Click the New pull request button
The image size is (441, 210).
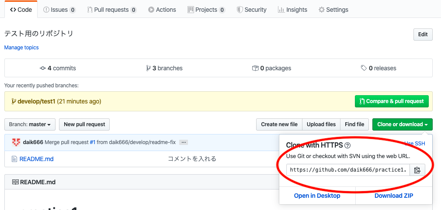(x=84, y=124)
